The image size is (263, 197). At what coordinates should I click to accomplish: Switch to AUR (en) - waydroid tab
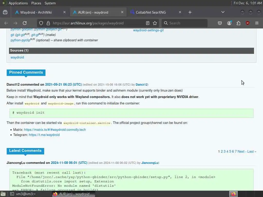[98, 12]
